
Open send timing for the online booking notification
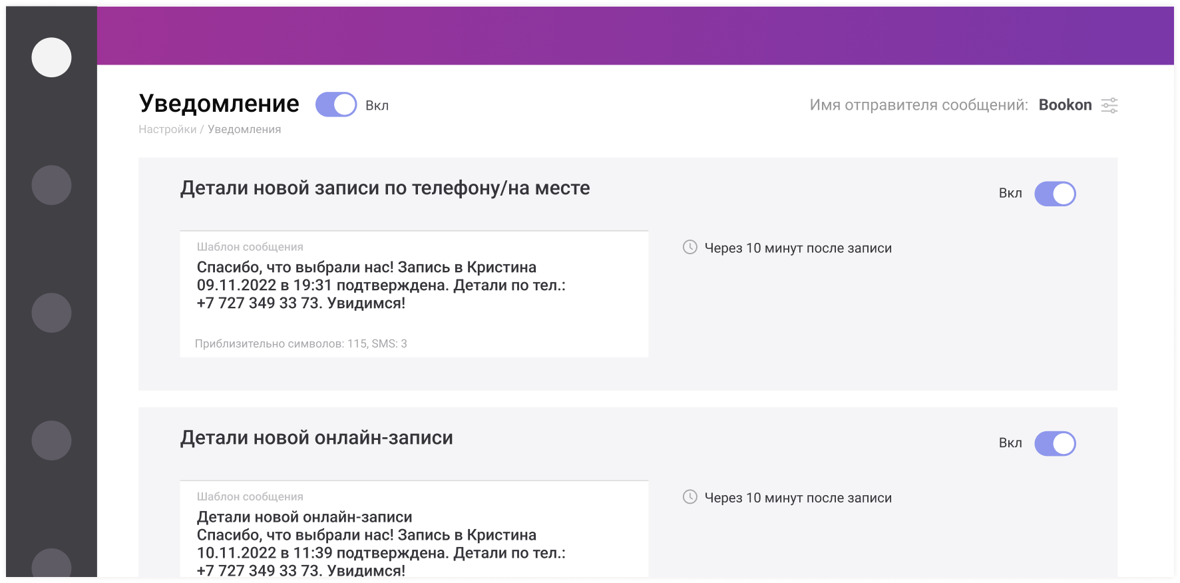(797, 498)
